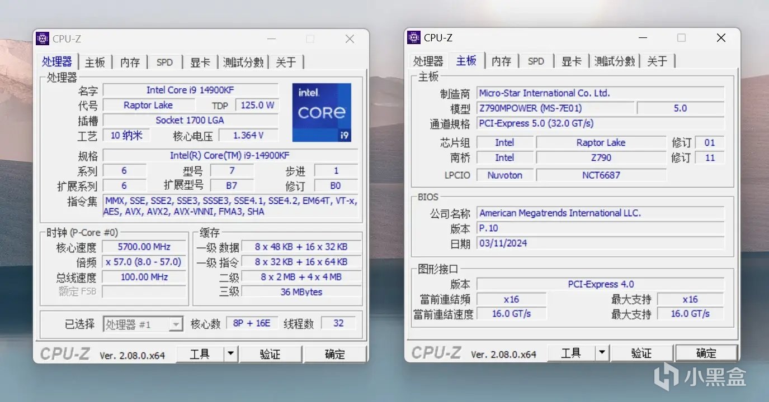
Task: Click the thread count value 32
Action: click(x=338, y=323)
